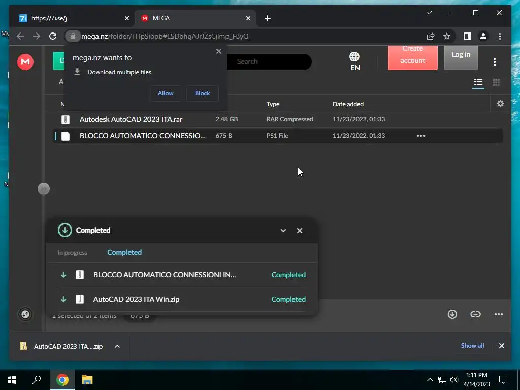Switch to list view layout
Viewport: 520px width, 390px height.
coord(478,82)
